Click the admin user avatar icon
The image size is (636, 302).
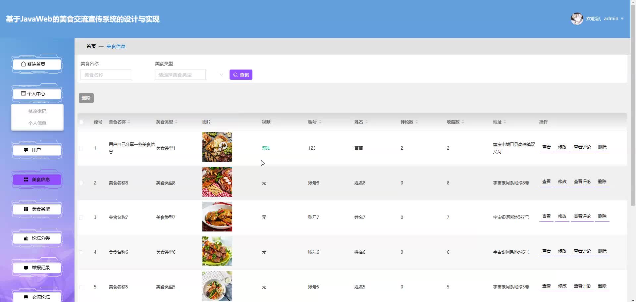tap(577, 19)
